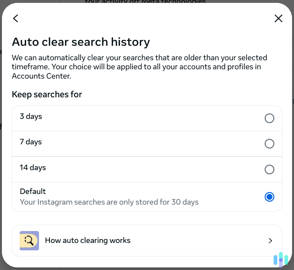The width and height of the screenshot is (294, 270).
Task: Click the magnifying glass search icon
Action: point(29,240)
